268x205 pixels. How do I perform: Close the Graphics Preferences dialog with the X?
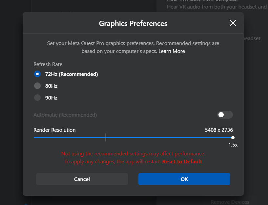[233, 23]
